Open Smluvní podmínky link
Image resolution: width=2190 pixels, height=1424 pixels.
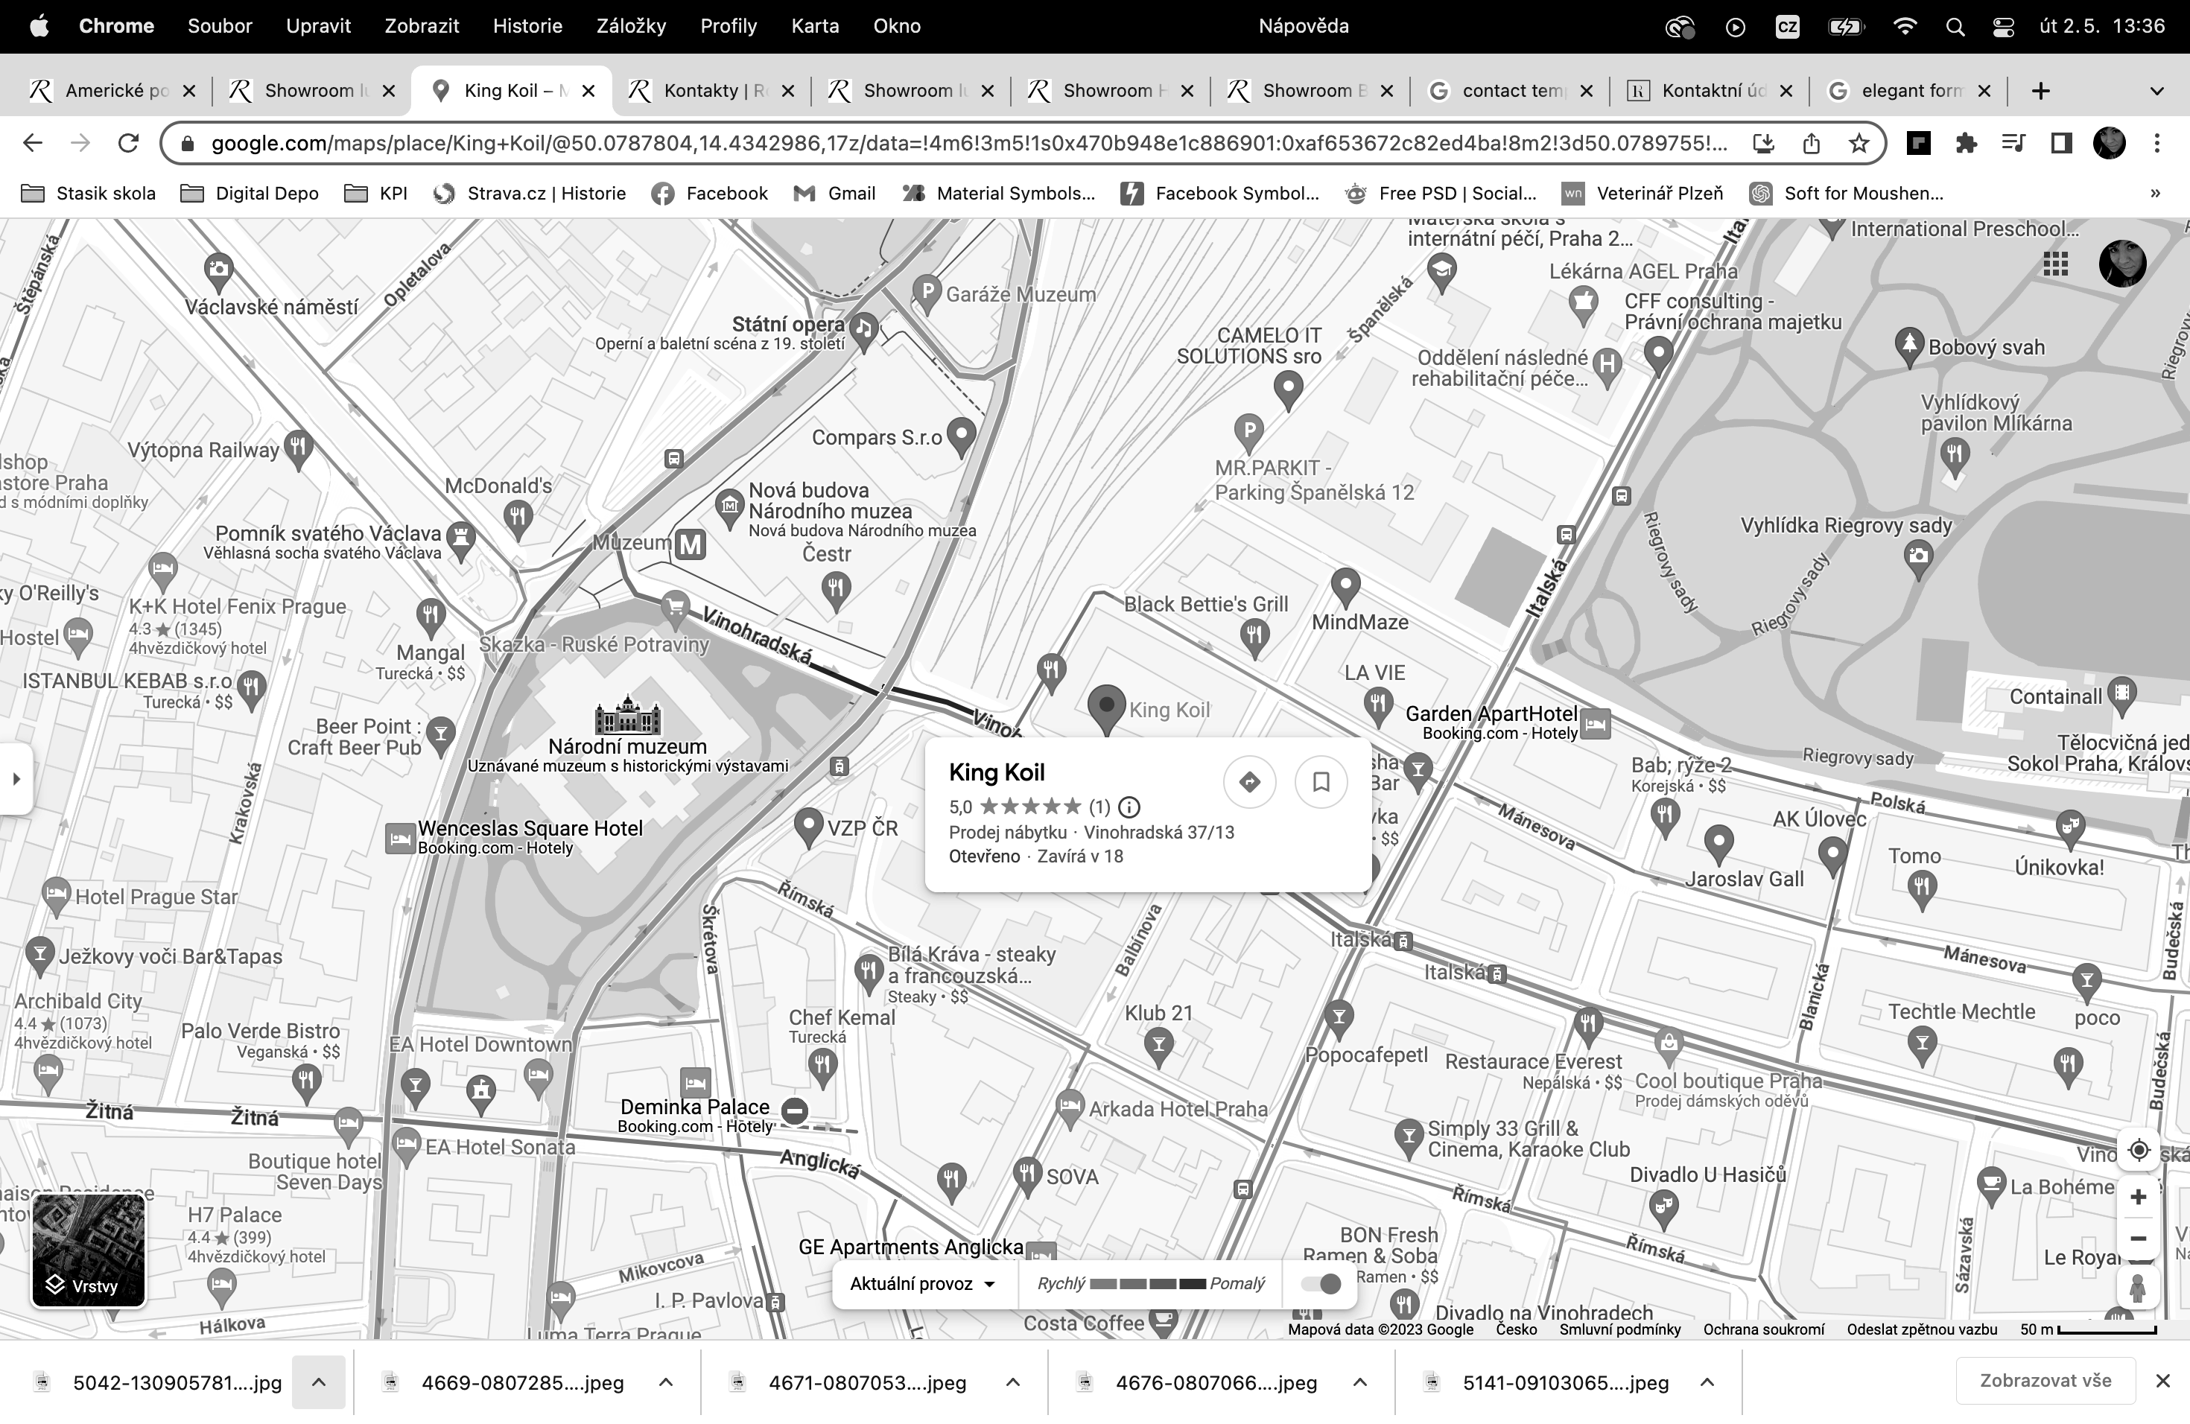1619,1329
